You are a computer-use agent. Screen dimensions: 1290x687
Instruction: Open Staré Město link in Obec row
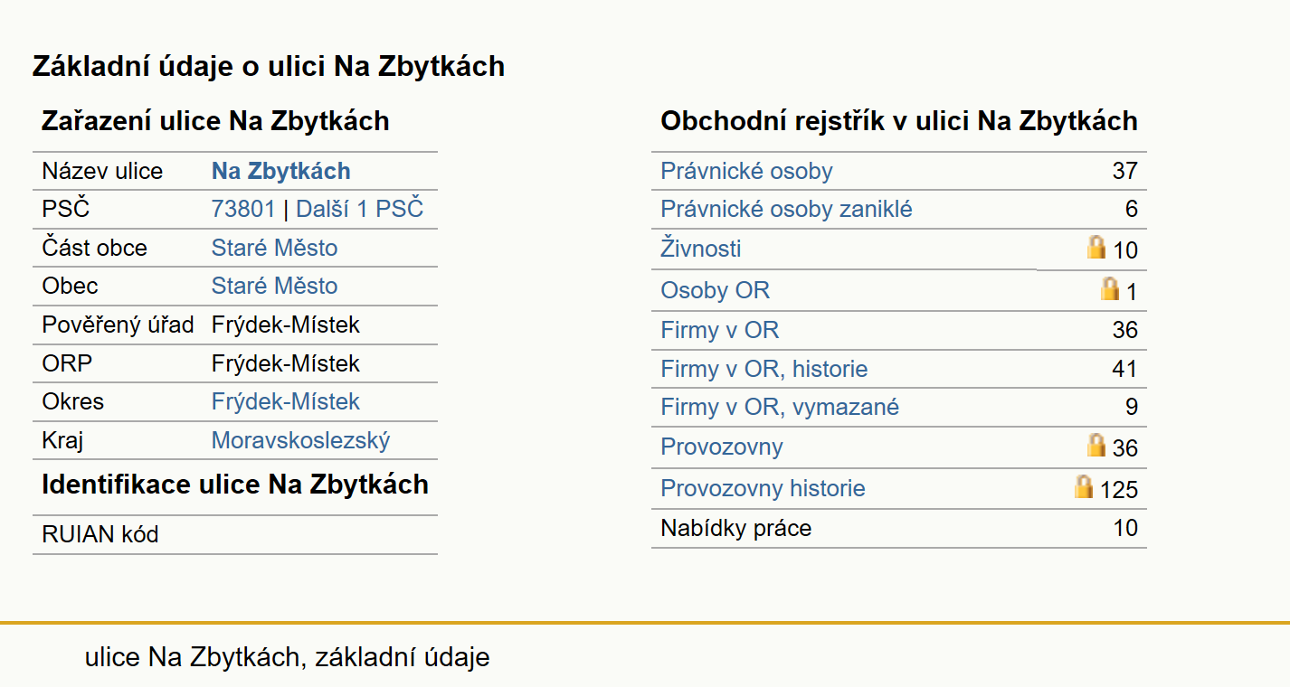point(275,286)
